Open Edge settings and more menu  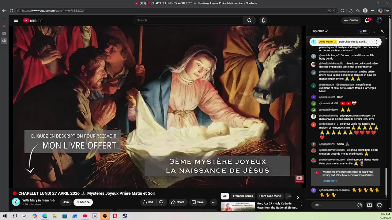point(372,10)
